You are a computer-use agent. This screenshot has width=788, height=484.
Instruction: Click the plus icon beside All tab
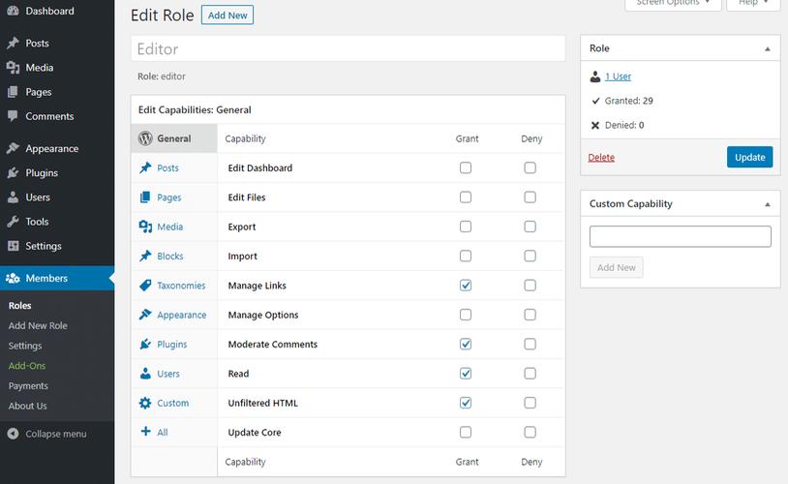click(145, 432)
